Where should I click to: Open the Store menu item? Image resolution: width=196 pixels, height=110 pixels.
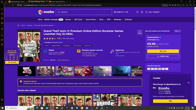click(x=40, y=20)
